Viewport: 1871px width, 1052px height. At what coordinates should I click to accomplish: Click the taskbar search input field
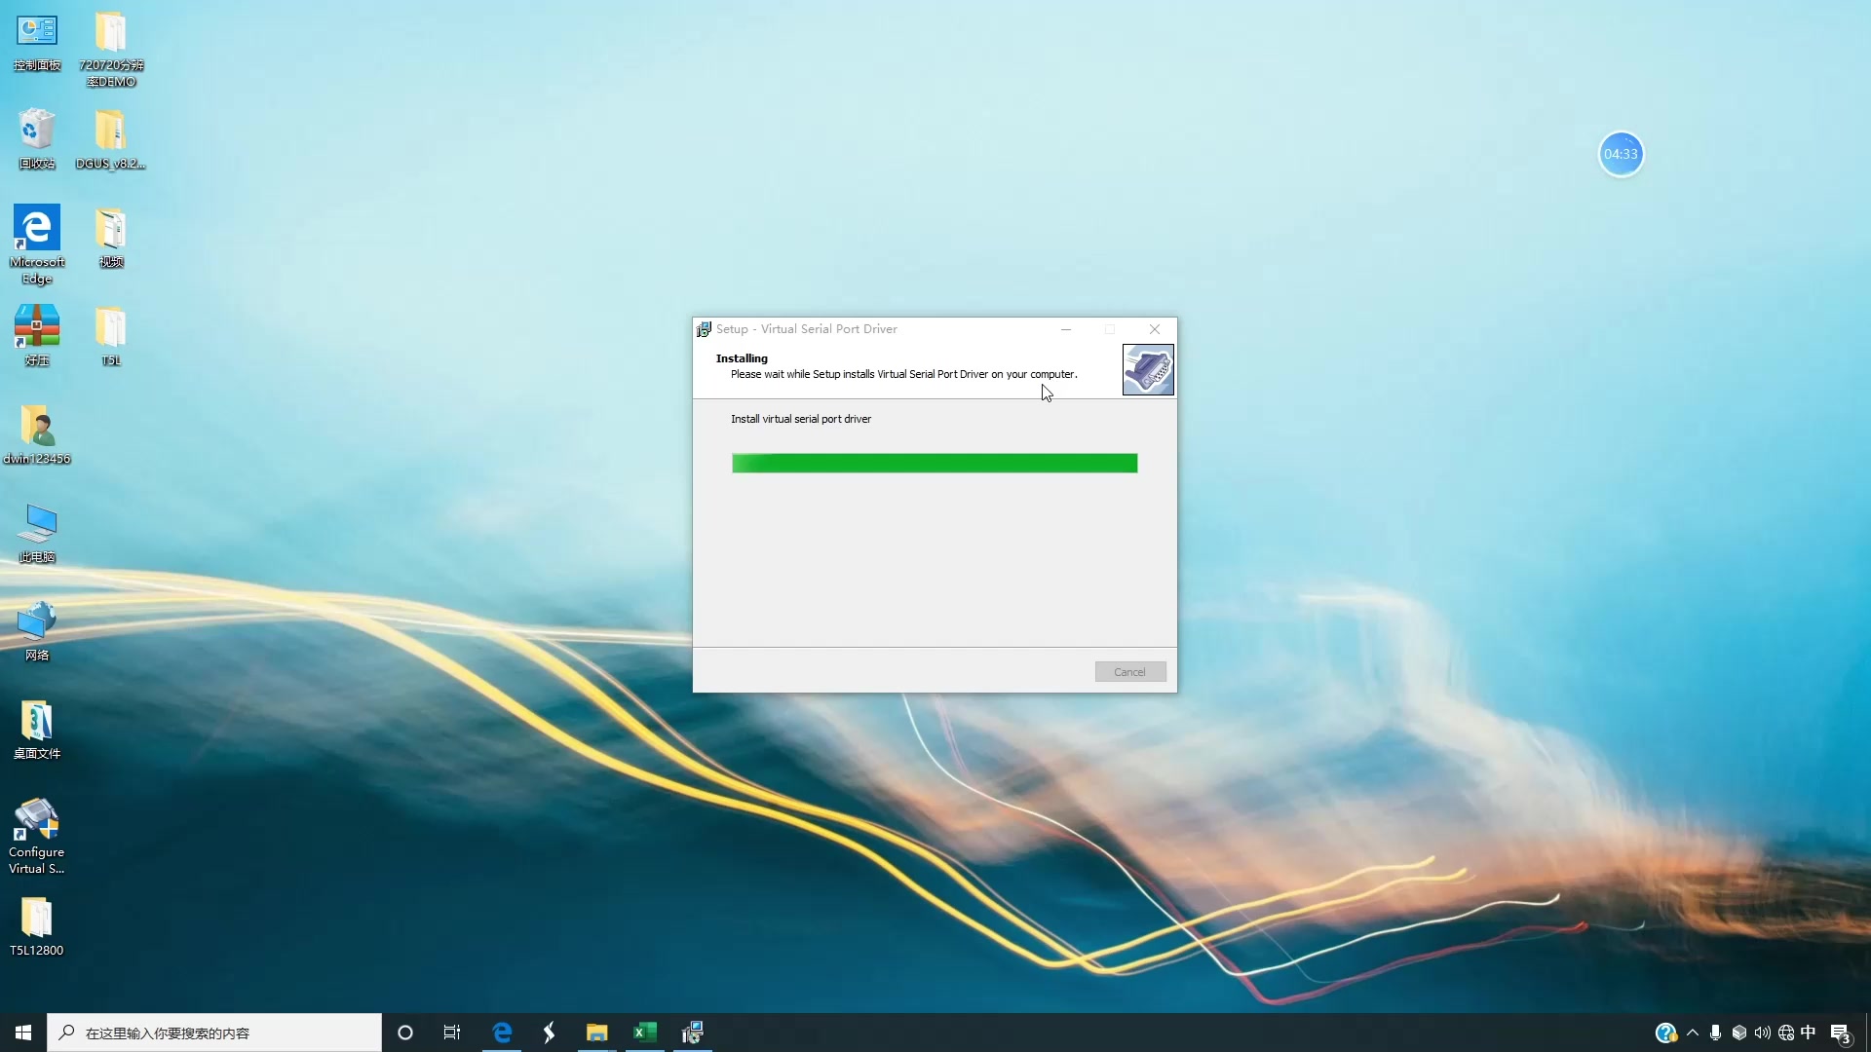tap(214, 1033)
